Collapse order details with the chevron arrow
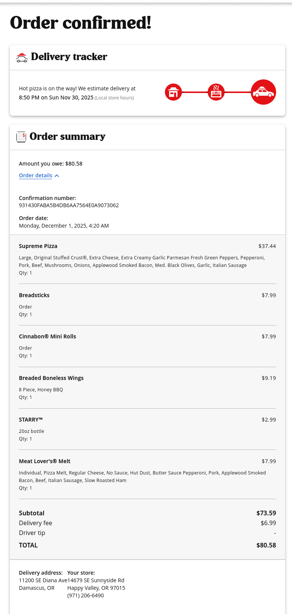 [x=57, y=176]
